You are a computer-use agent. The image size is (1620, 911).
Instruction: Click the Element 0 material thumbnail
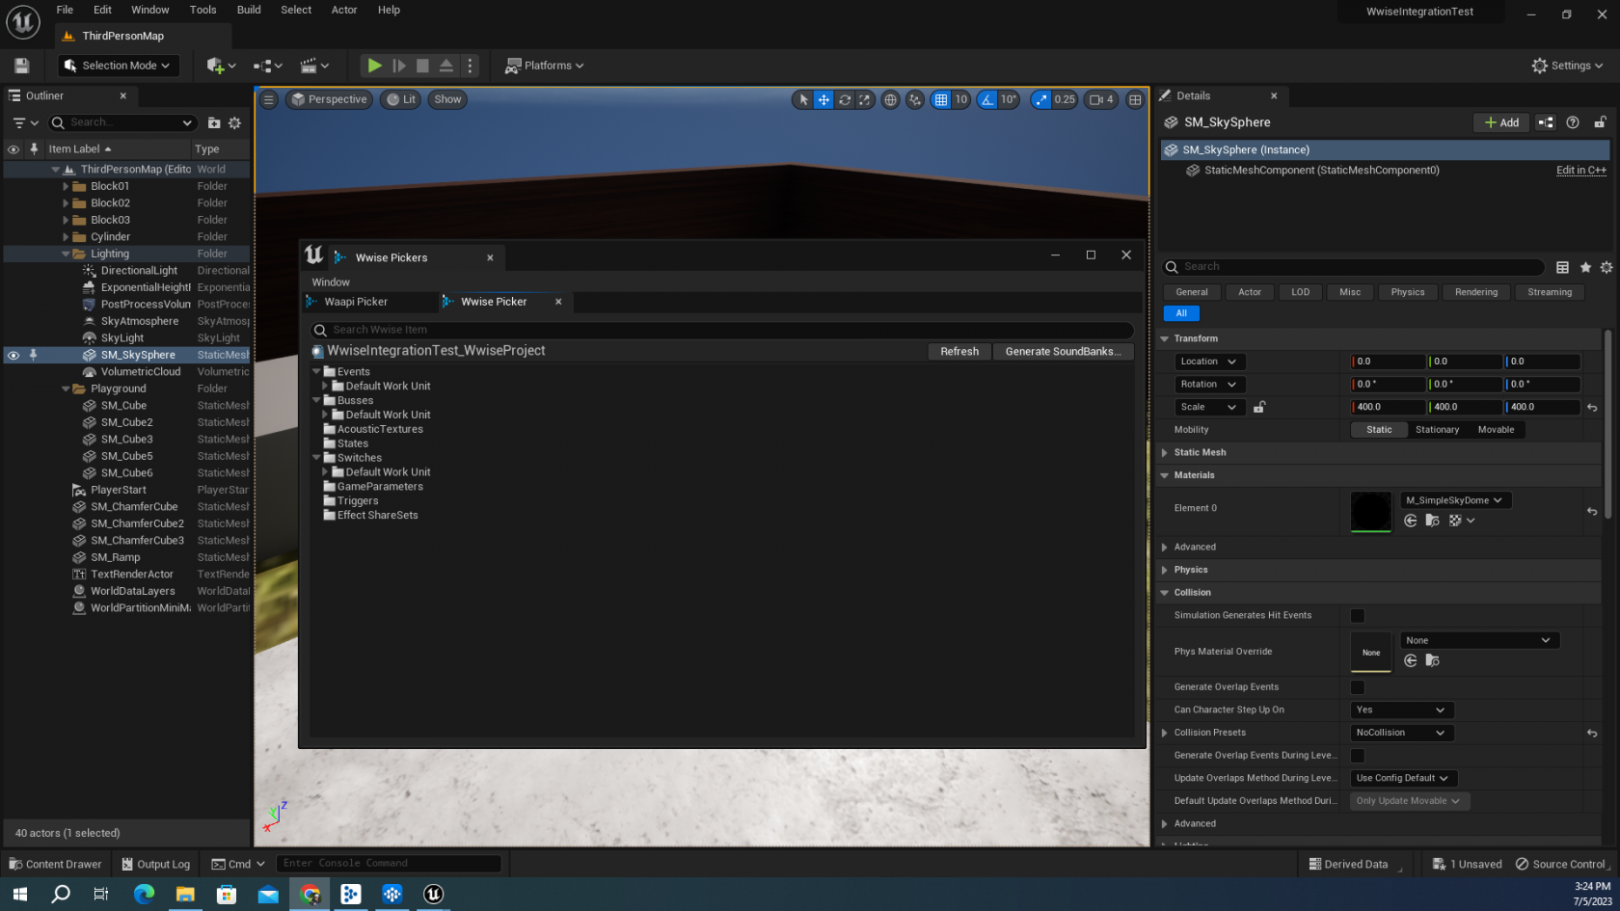pos(1370,511)
